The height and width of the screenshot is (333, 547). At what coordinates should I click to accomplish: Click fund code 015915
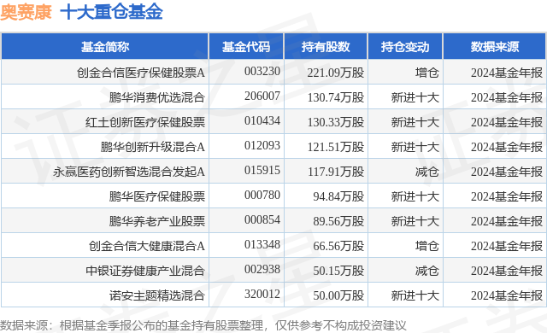click(x=262, y=170)
